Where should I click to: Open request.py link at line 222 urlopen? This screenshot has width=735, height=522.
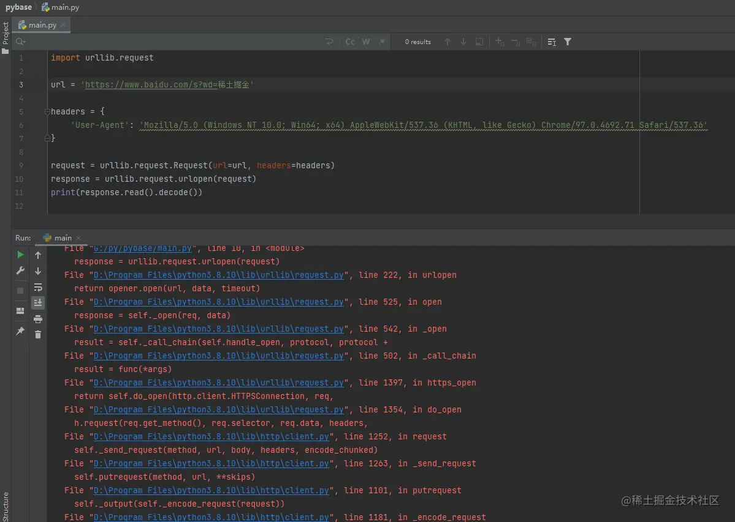coord(218,275)
